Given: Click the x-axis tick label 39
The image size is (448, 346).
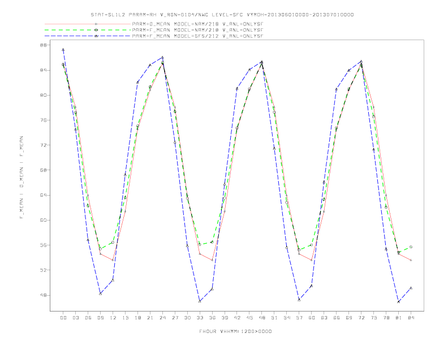Looking at the screenshot, I should (x=225, y=318).
